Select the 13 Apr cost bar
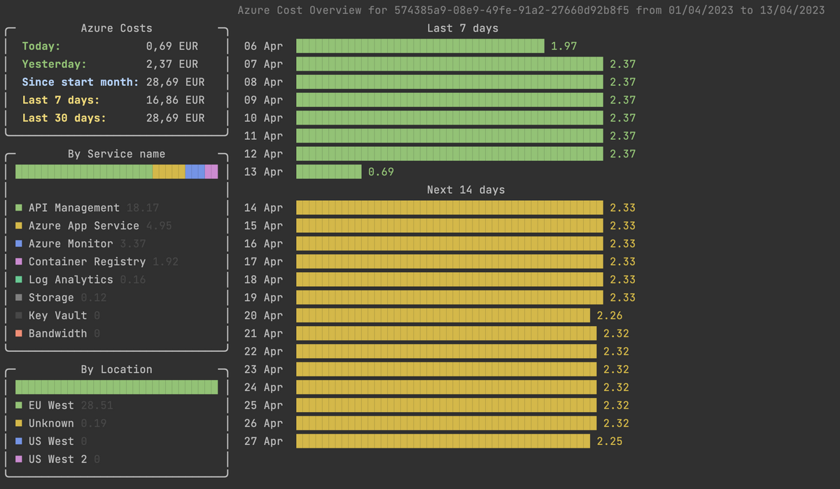This screenshot has width=840, height=489. click(329, 171)
